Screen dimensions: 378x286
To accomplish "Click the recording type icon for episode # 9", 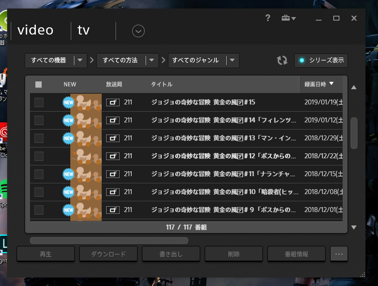I will (113, 210).
